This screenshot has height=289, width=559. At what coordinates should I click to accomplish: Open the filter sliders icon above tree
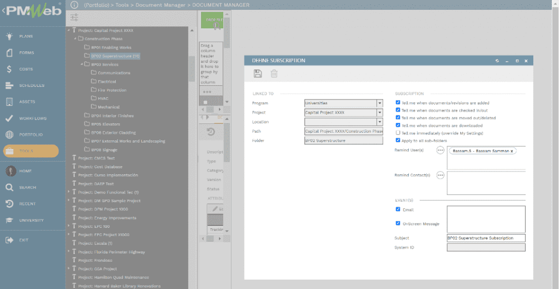pyautogui.click(x=74, y=17)
